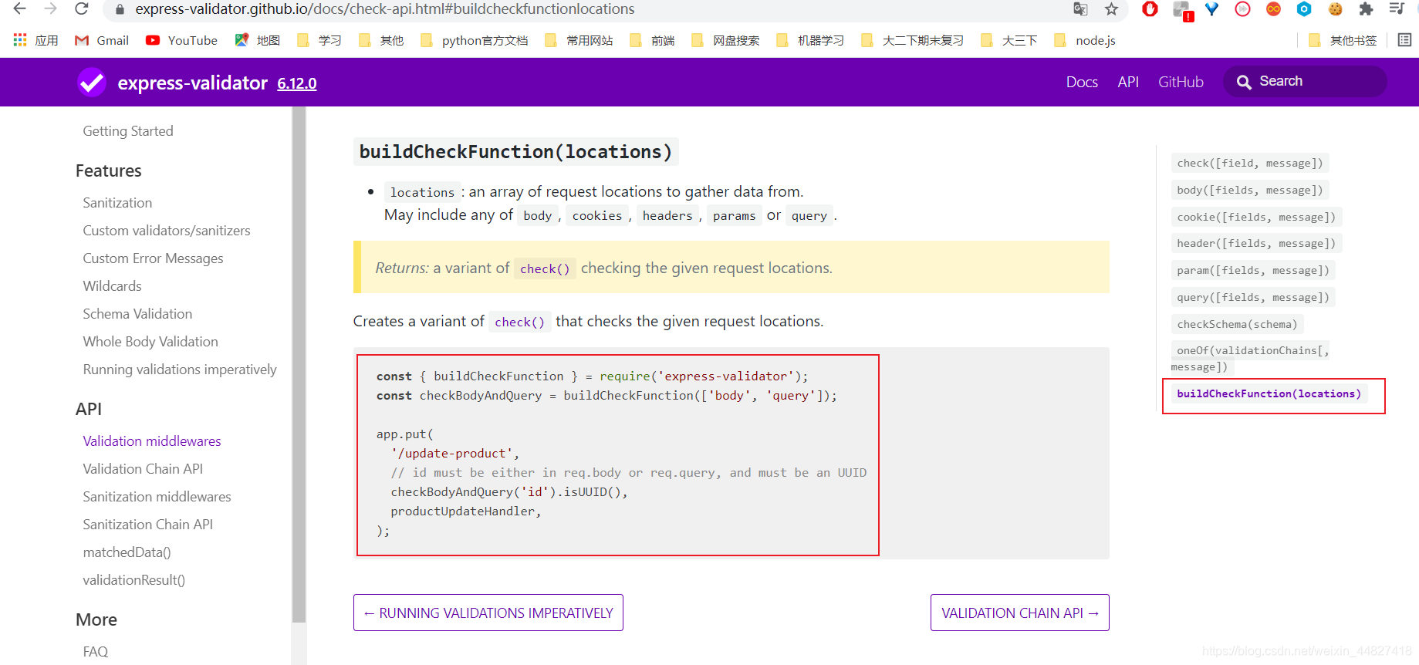
Task: Click the browser address bar URL
Action: tap(385, 9)
